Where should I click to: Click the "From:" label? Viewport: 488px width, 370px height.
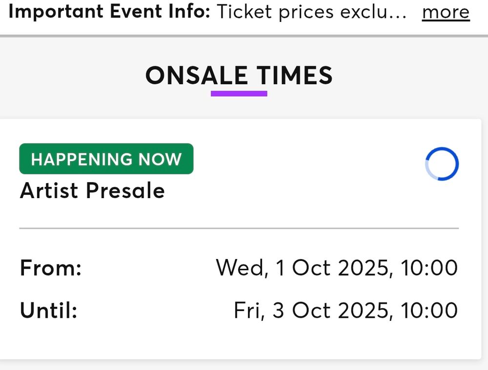coord(50,268)
